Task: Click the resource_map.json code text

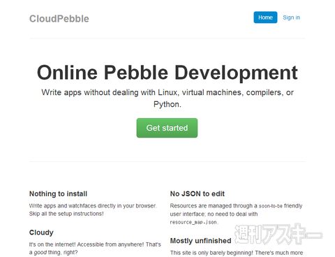Action: click(x=194, y=222)
